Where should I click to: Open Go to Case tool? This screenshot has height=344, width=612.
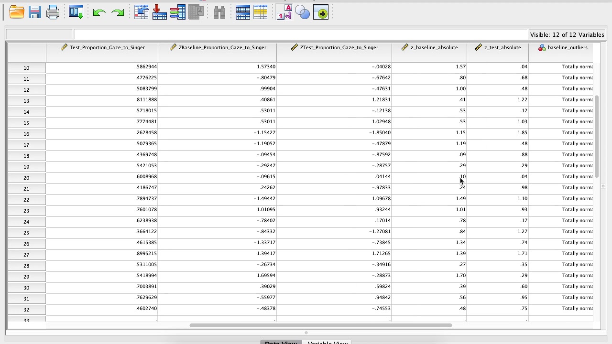coord(142,12)
